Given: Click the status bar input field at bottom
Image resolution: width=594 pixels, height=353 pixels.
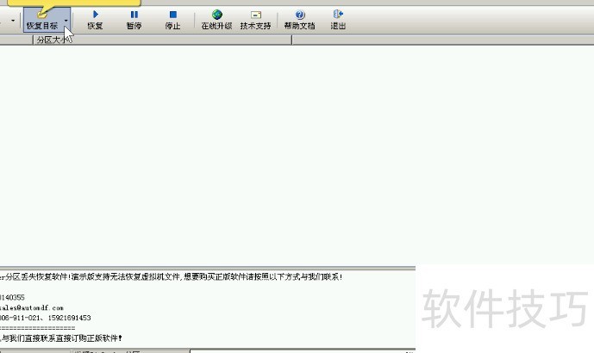Looking at the screenshot, I should point(302,350).
